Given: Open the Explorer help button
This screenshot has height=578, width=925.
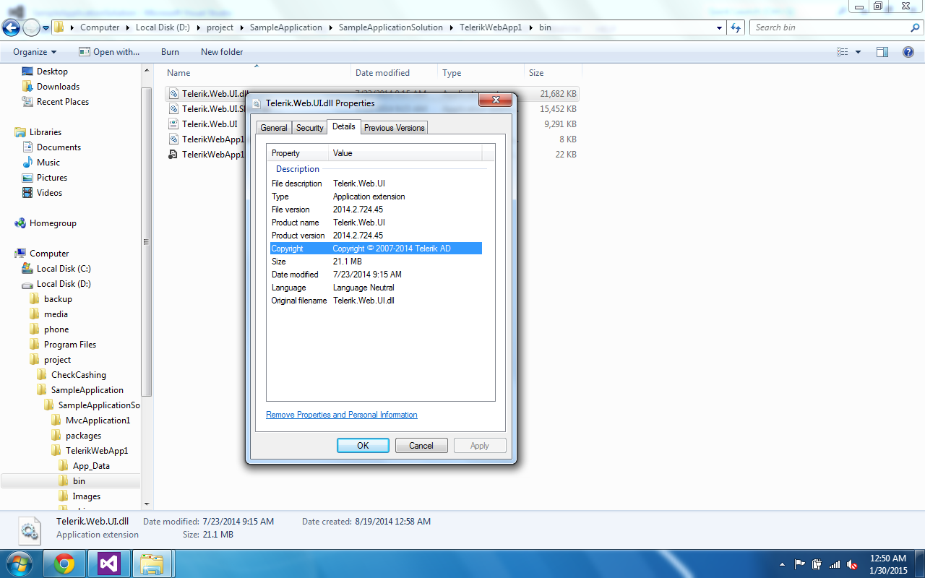Looking at the screenshot, I should pyautogui.click(x=908, y=52).
